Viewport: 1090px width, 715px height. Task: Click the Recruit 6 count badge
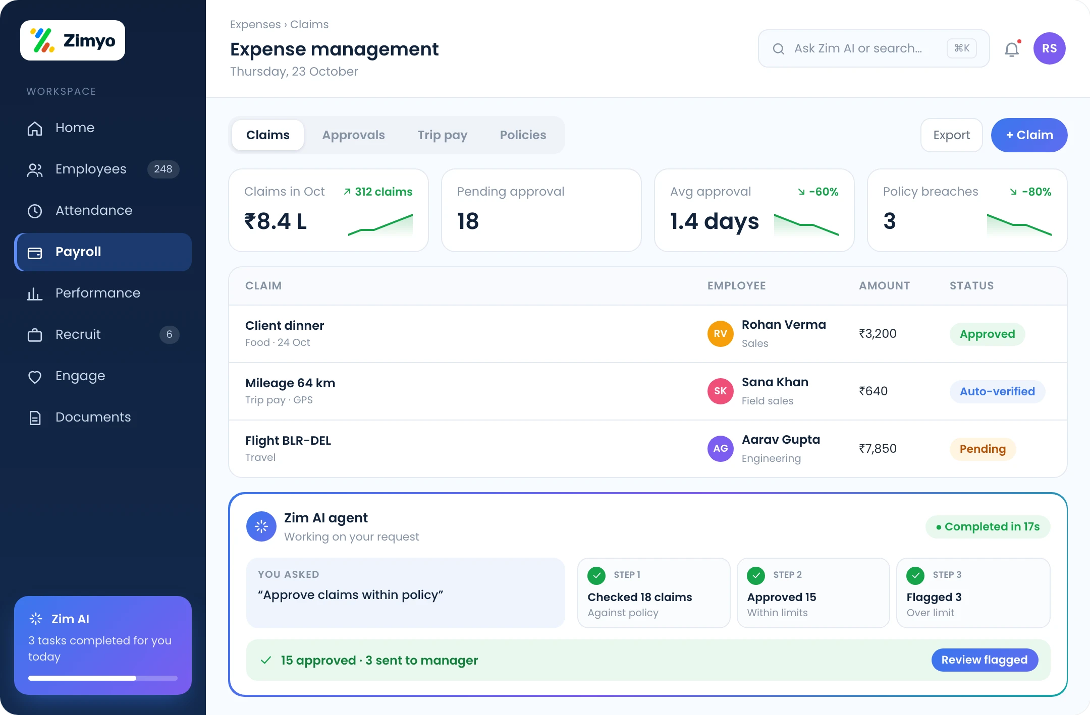(170, 335)
